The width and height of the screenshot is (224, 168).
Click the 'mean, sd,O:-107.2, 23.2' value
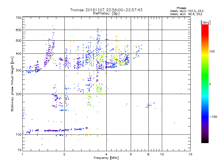pyautogui.click(x=187, y=11)
